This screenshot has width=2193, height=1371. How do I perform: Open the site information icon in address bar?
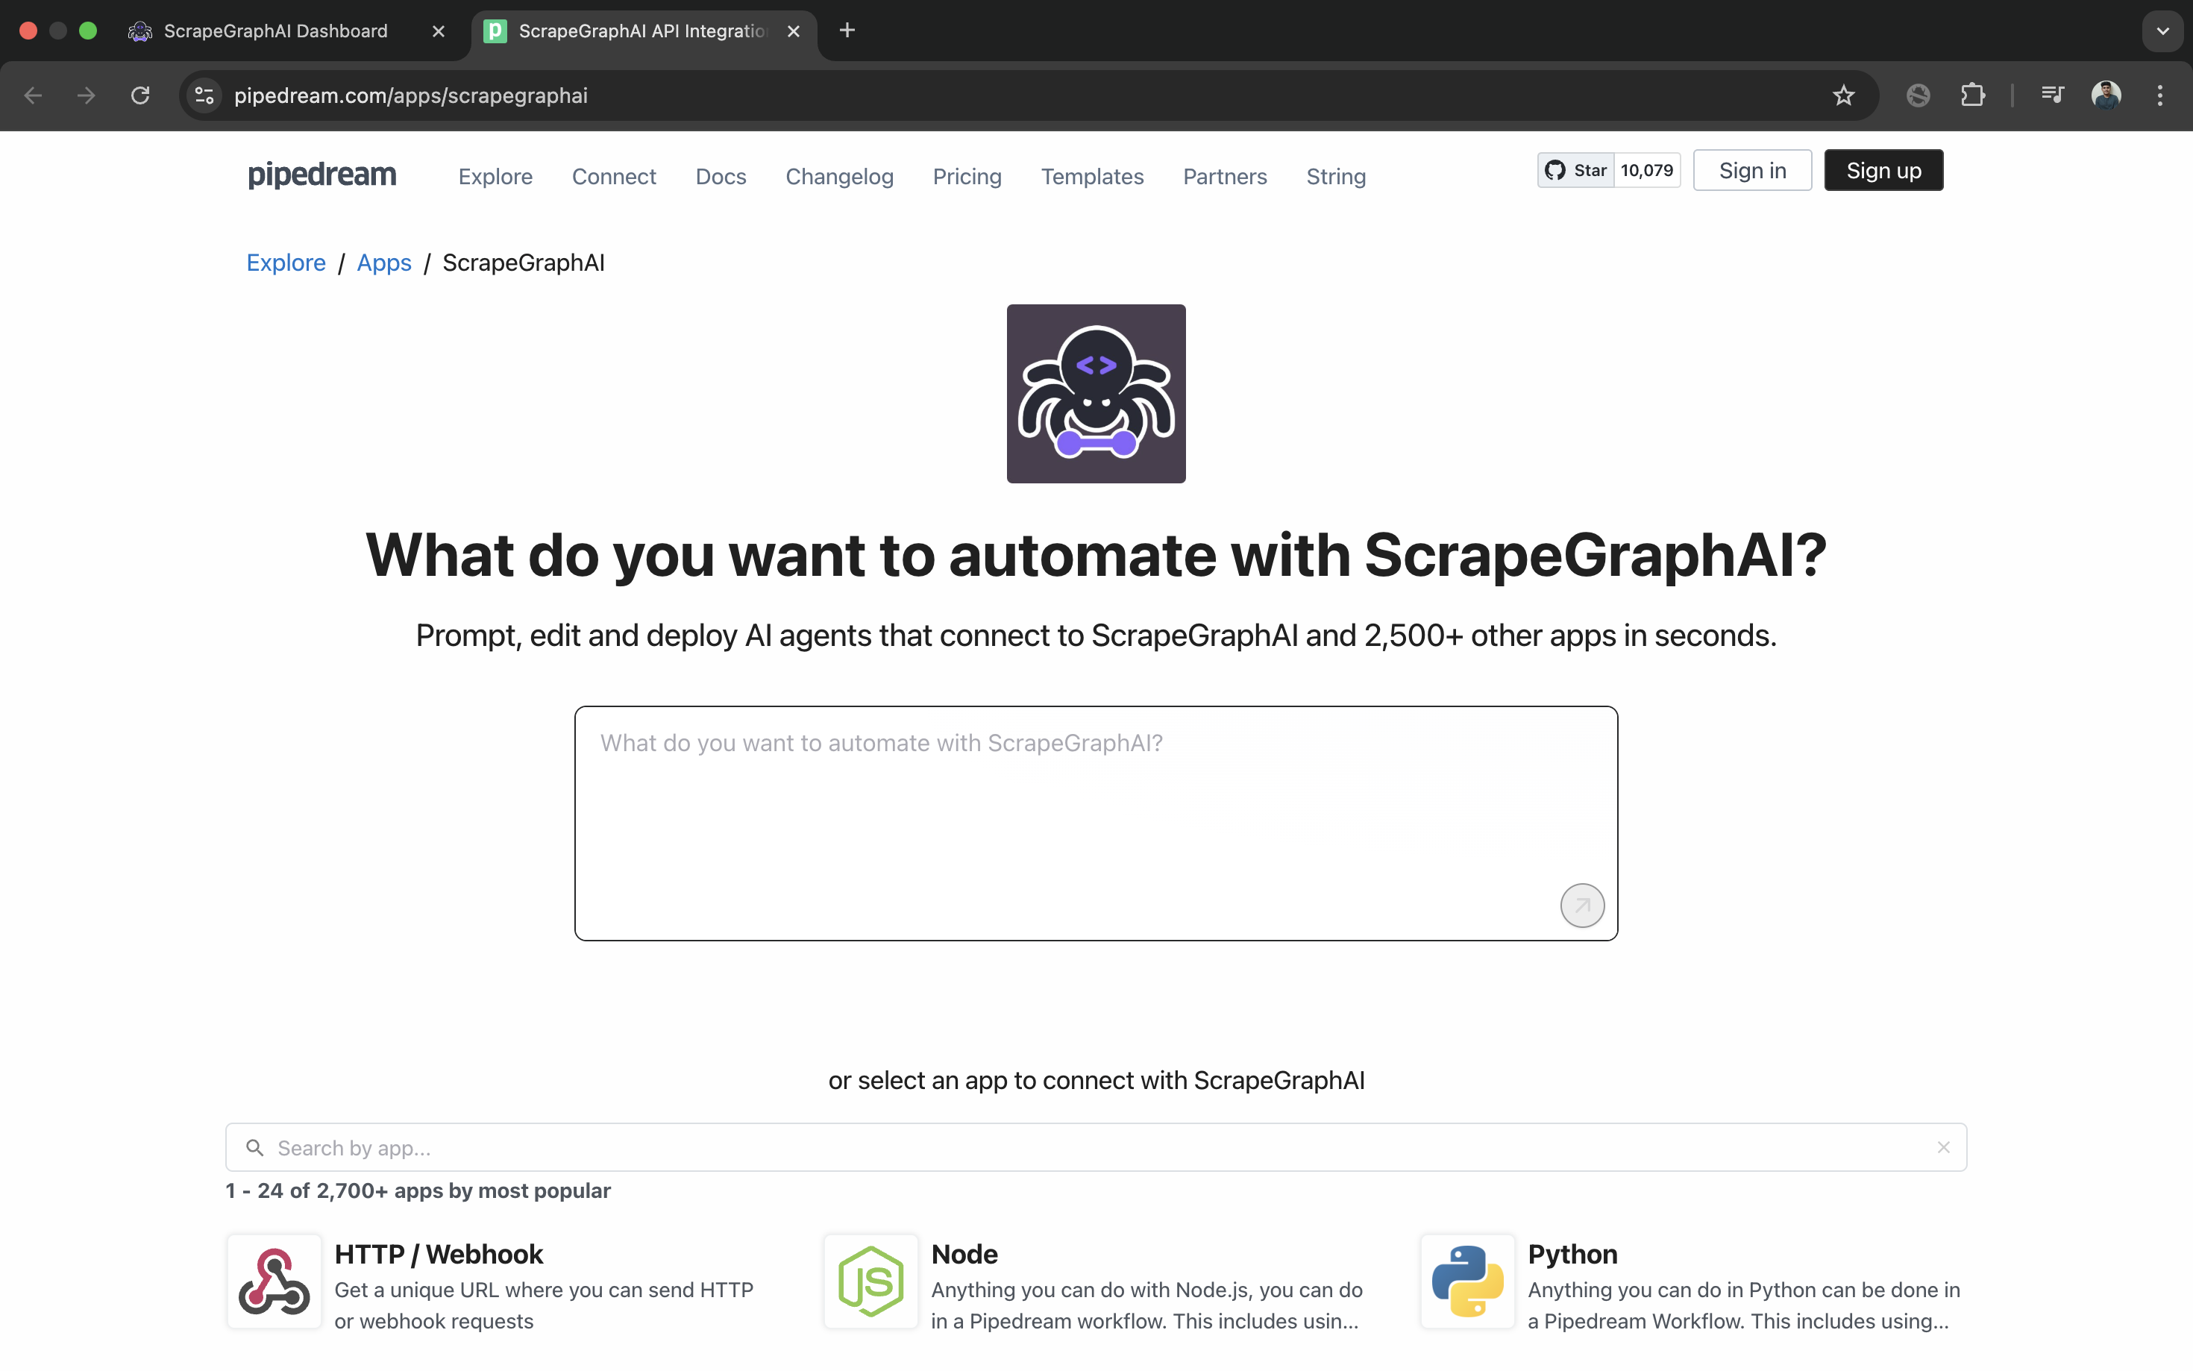click(205, 95)
